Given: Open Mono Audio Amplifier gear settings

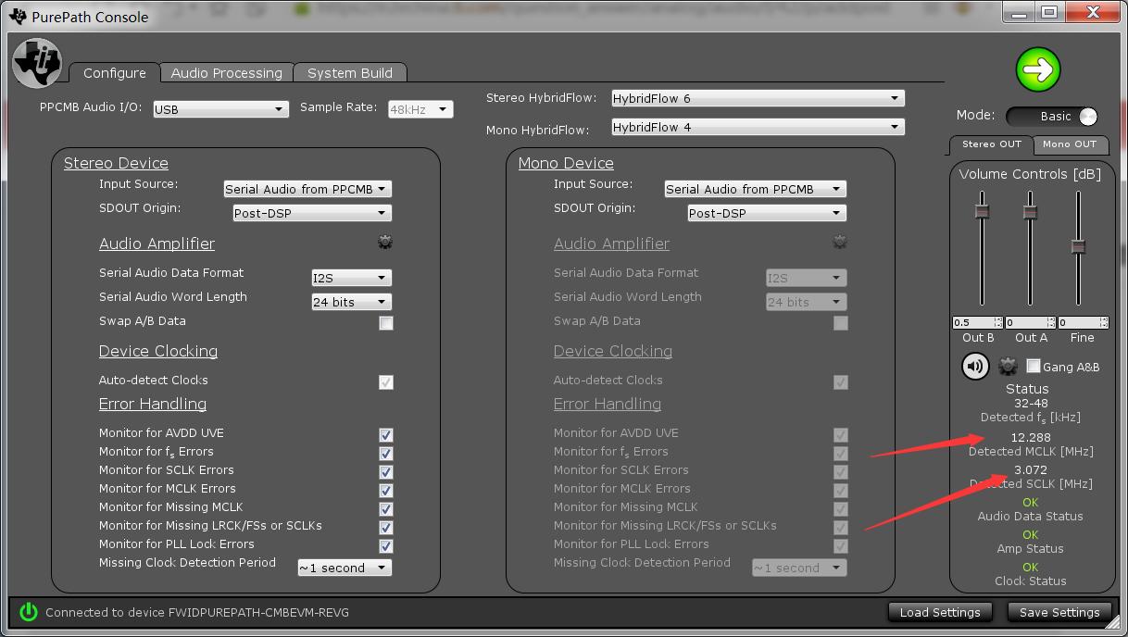Looking at the screenshot, I should (x=840, y=242).
